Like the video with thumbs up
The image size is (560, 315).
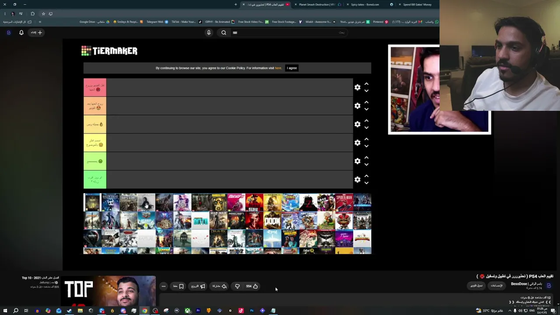point(252,286)
